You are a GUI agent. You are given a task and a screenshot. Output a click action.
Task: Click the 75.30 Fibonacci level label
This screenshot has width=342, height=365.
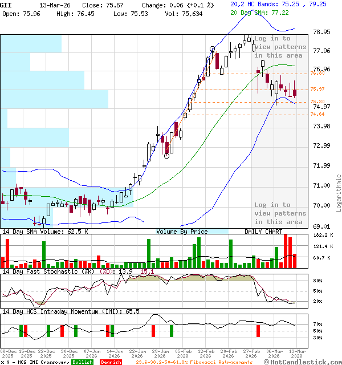click(x=317, y=102)
